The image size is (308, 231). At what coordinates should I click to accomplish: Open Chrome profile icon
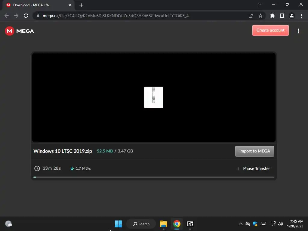point(292,16)
